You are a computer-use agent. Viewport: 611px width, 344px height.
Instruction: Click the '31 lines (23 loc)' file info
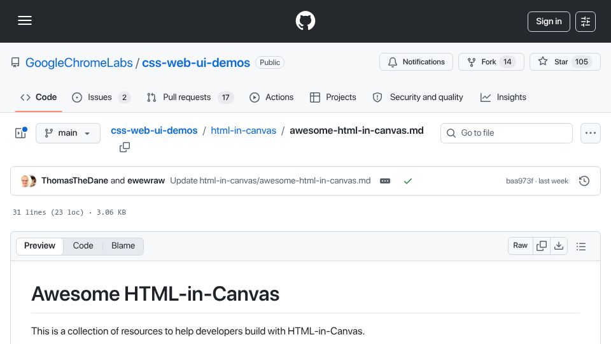click(x=48, y=212)
